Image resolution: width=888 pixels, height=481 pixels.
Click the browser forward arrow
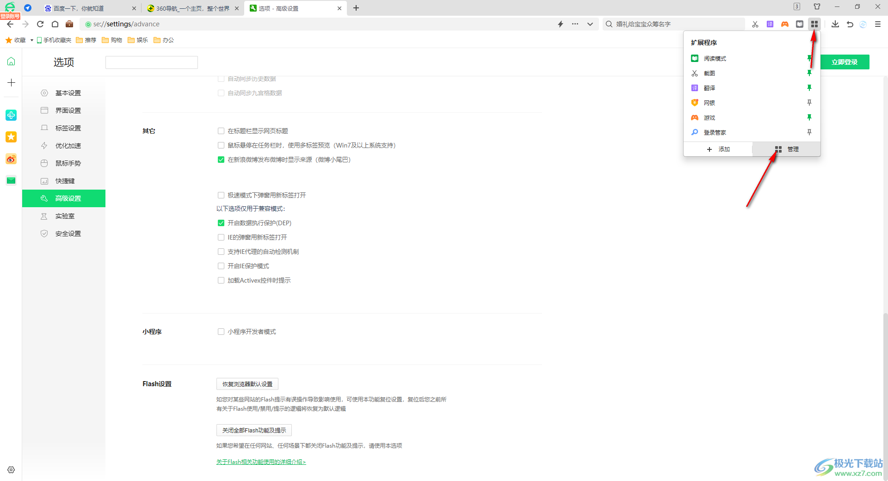pos(25,24)
